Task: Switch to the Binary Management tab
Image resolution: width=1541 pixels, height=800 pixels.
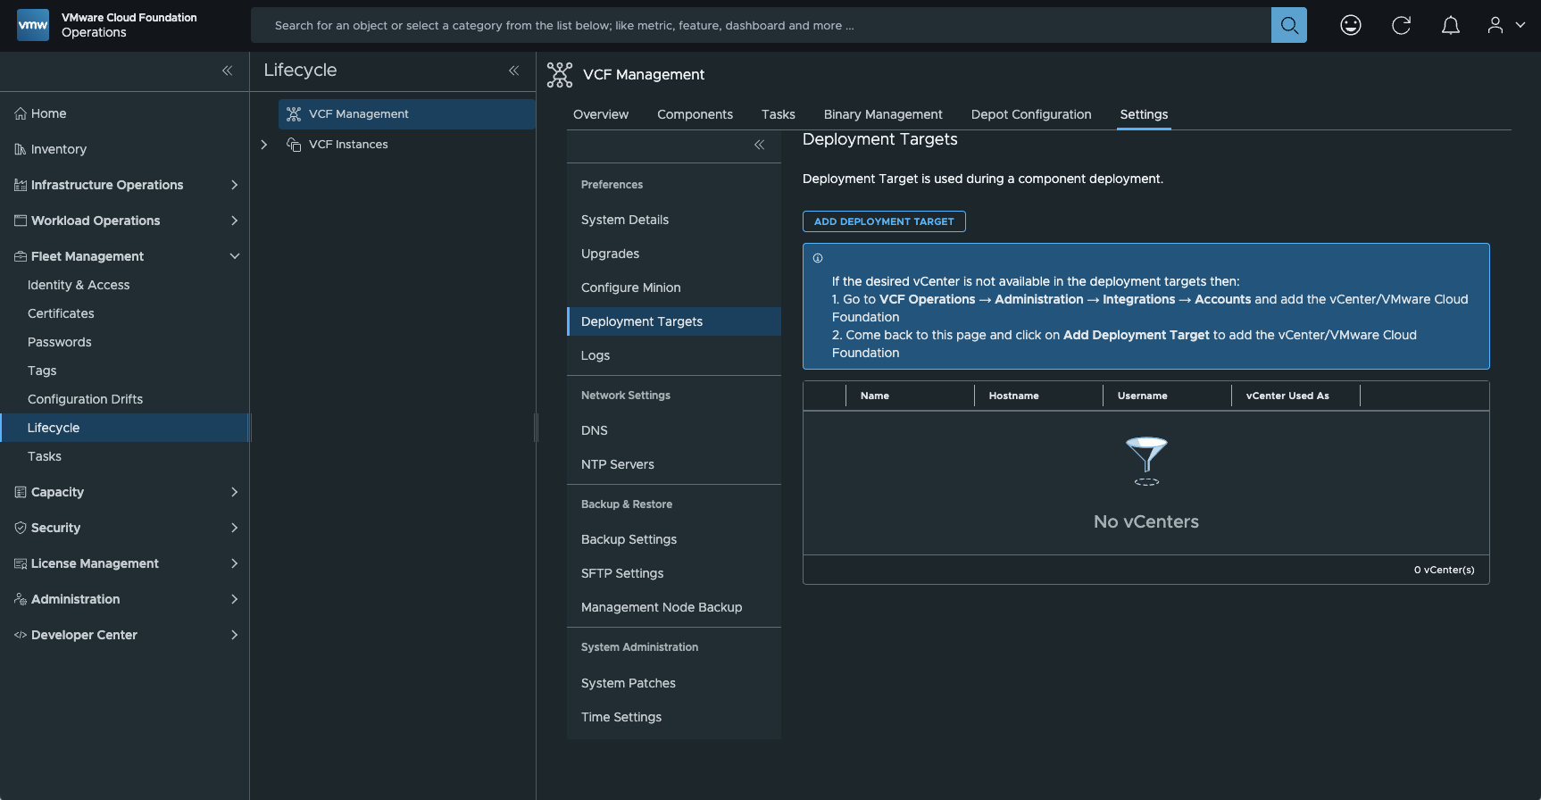Action: pos(882,114)
